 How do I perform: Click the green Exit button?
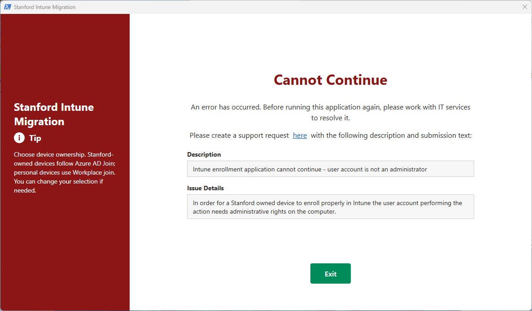(x=330, y=273)
